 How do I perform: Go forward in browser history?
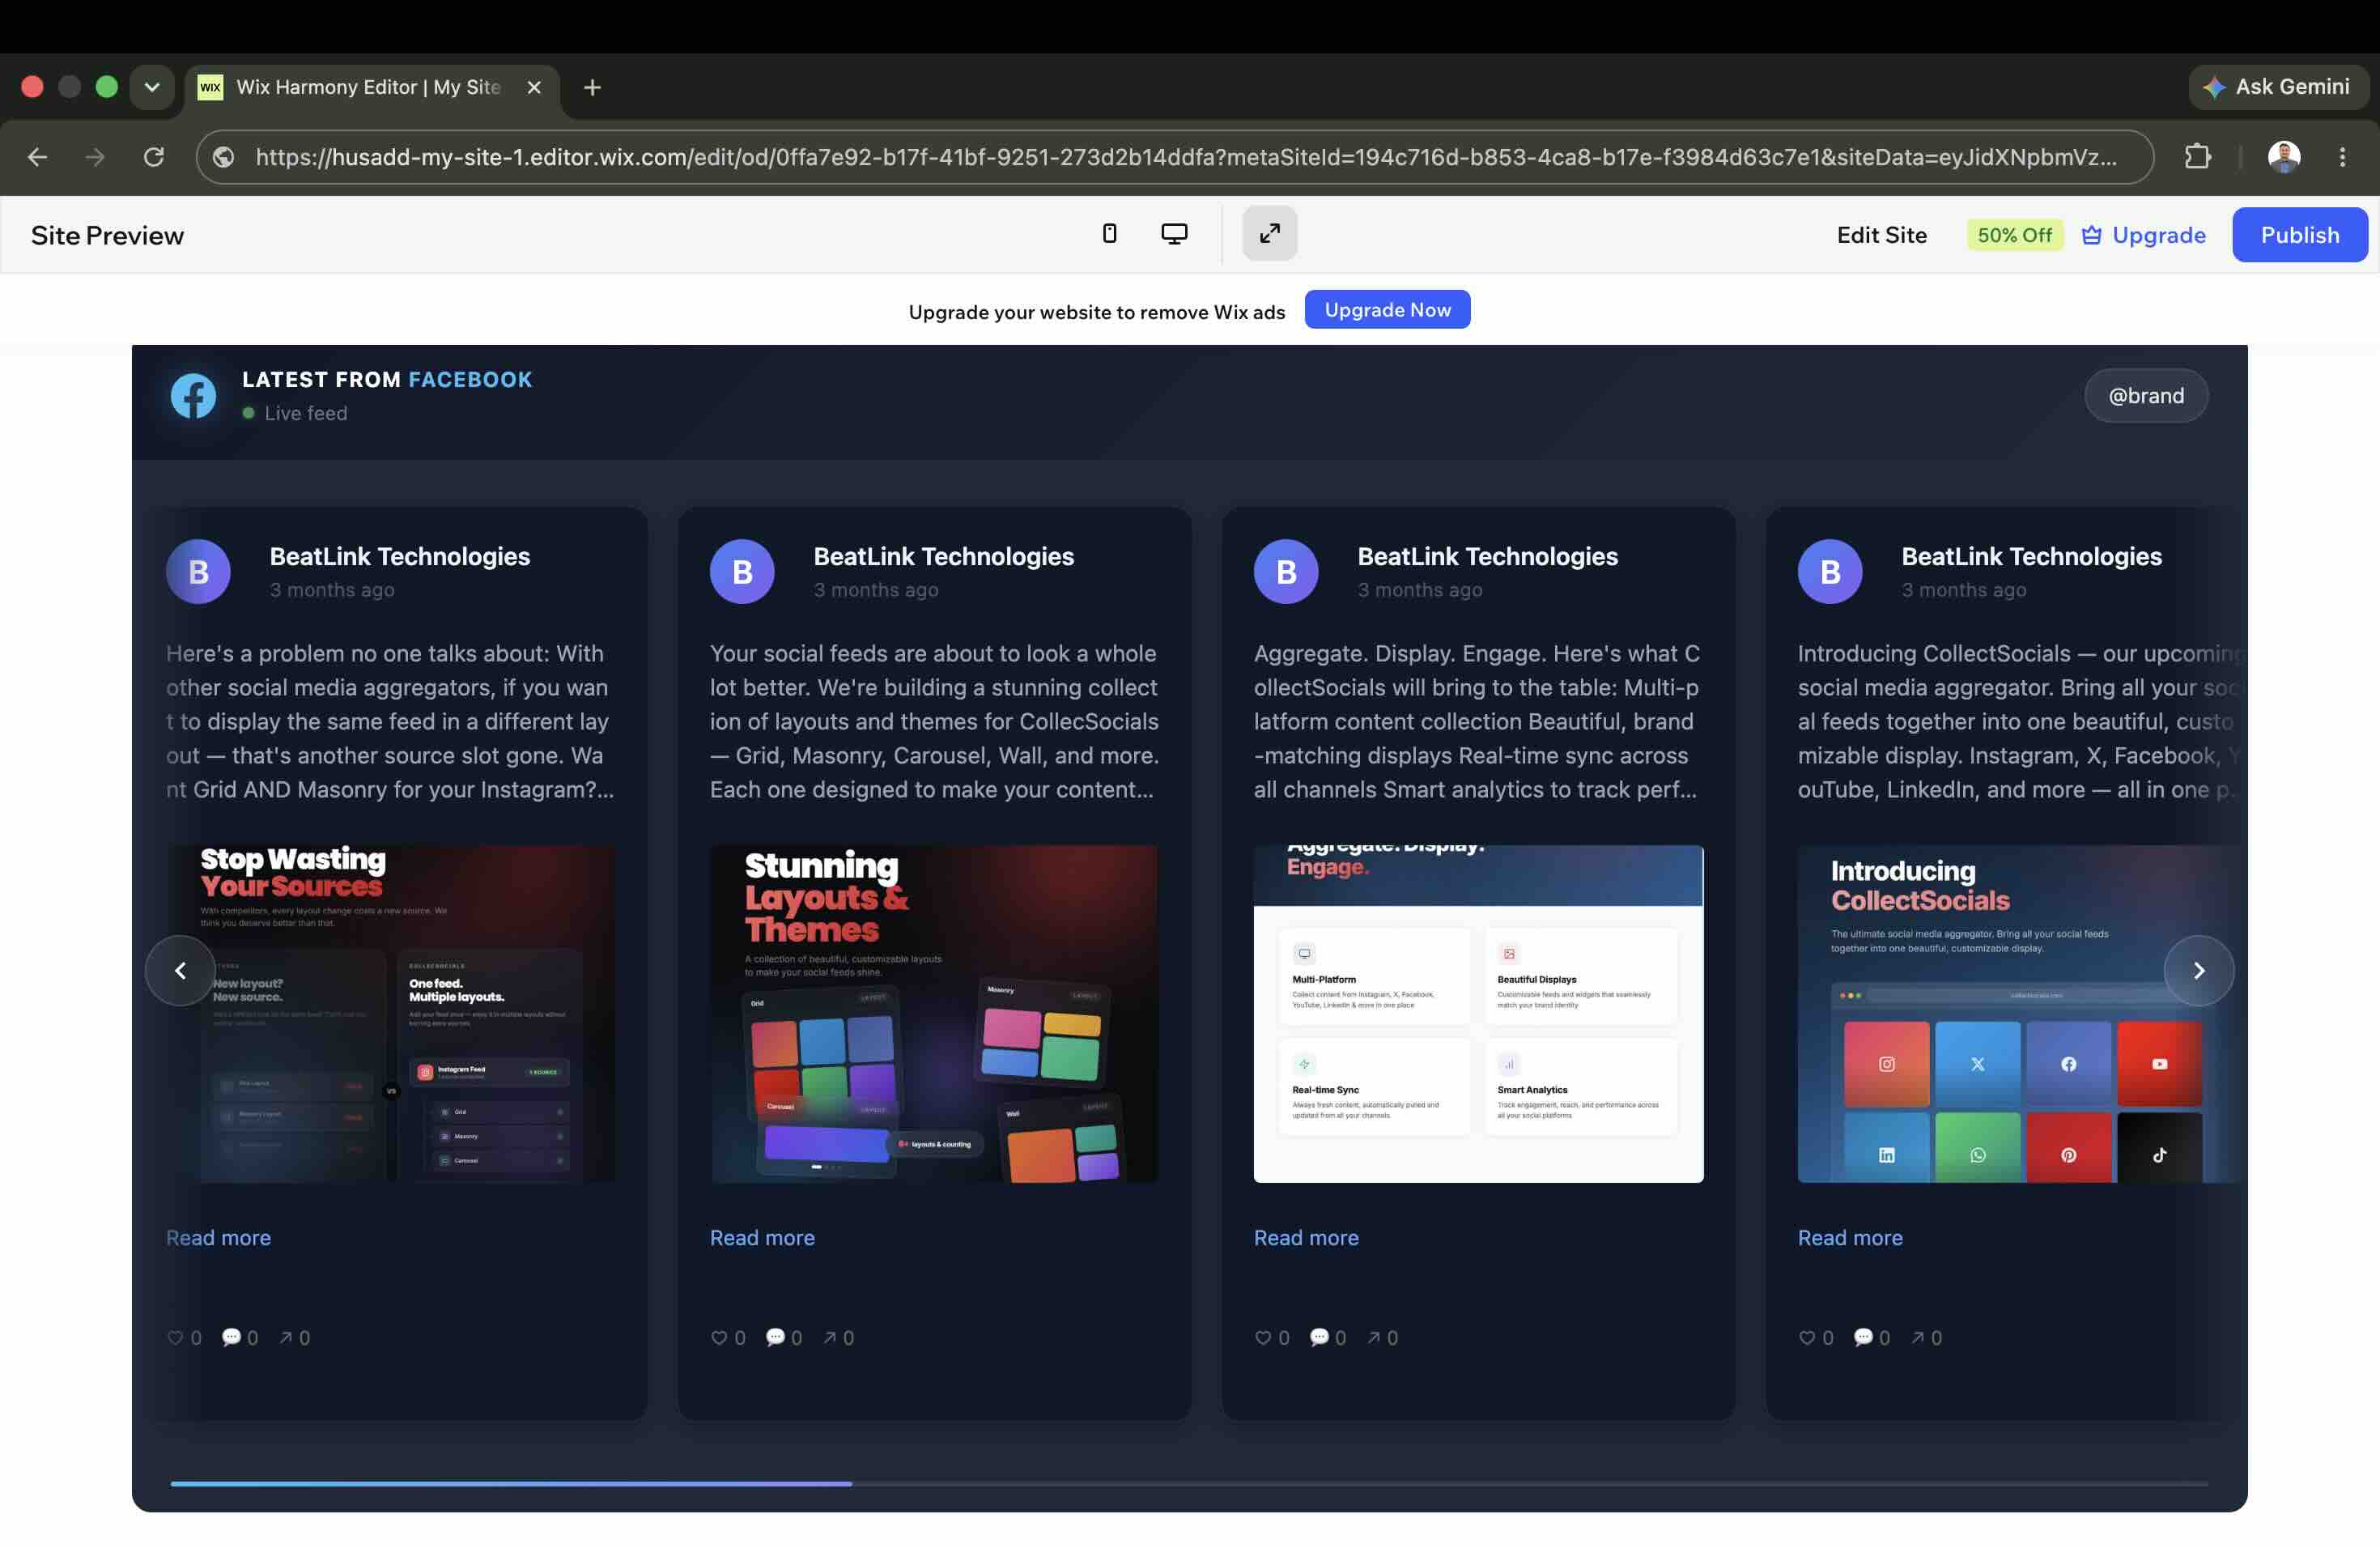click(x=95, y=157)
